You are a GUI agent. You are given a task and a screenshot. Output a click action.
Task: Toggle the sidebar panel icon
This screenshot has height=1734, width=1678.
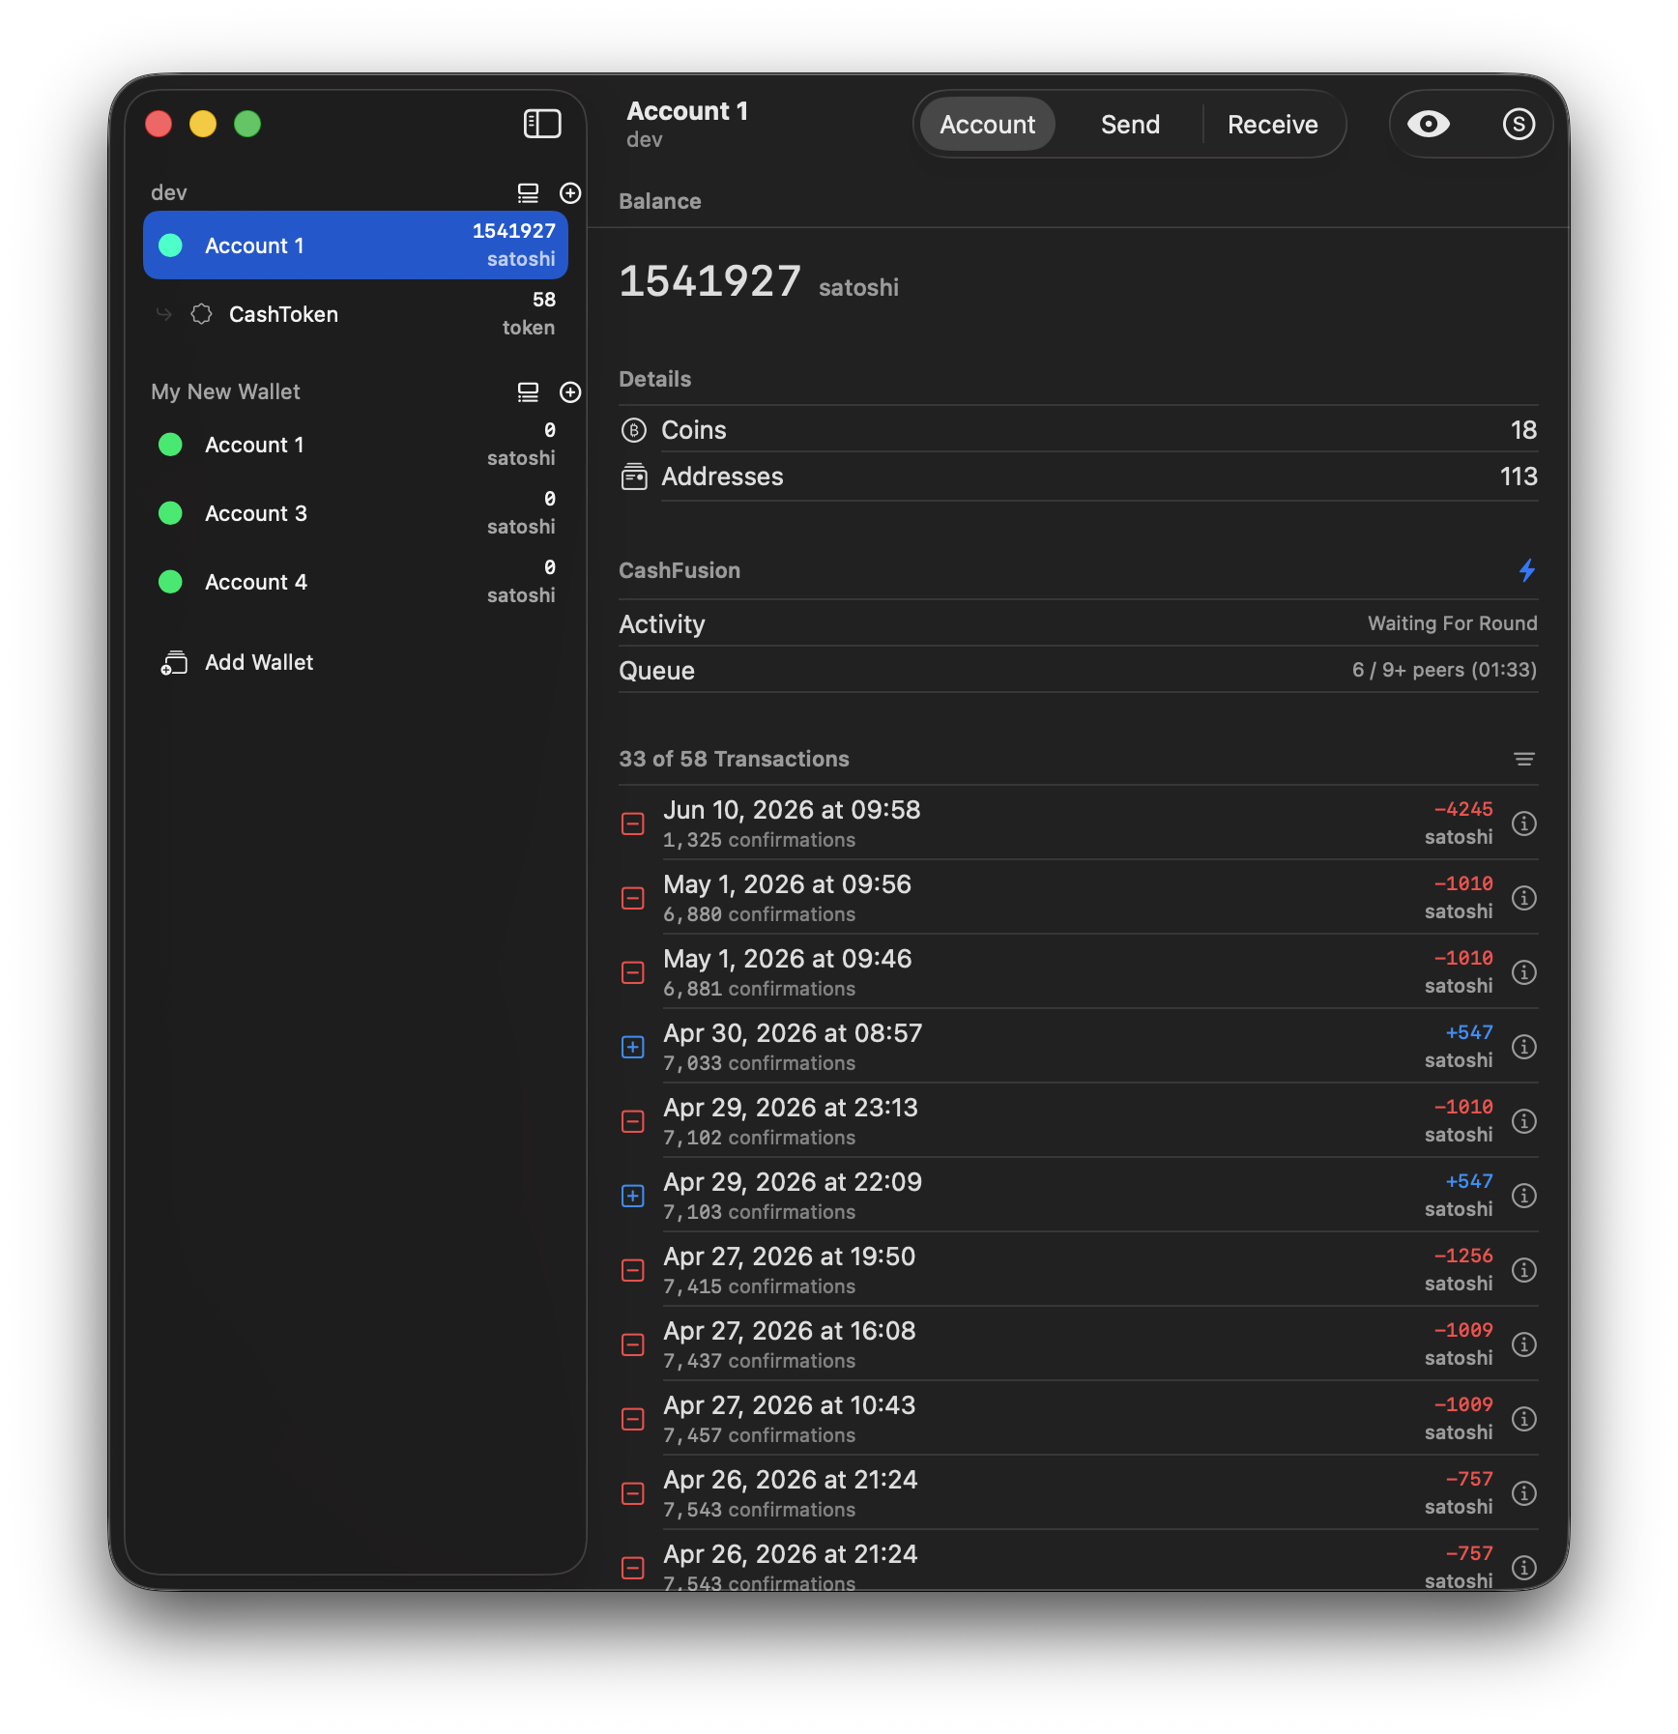coord(542,124)
